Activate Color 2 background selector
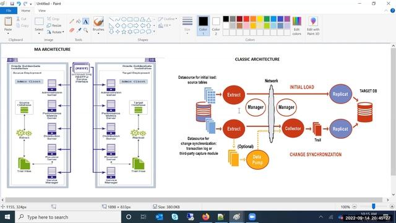 click(216, 25)
